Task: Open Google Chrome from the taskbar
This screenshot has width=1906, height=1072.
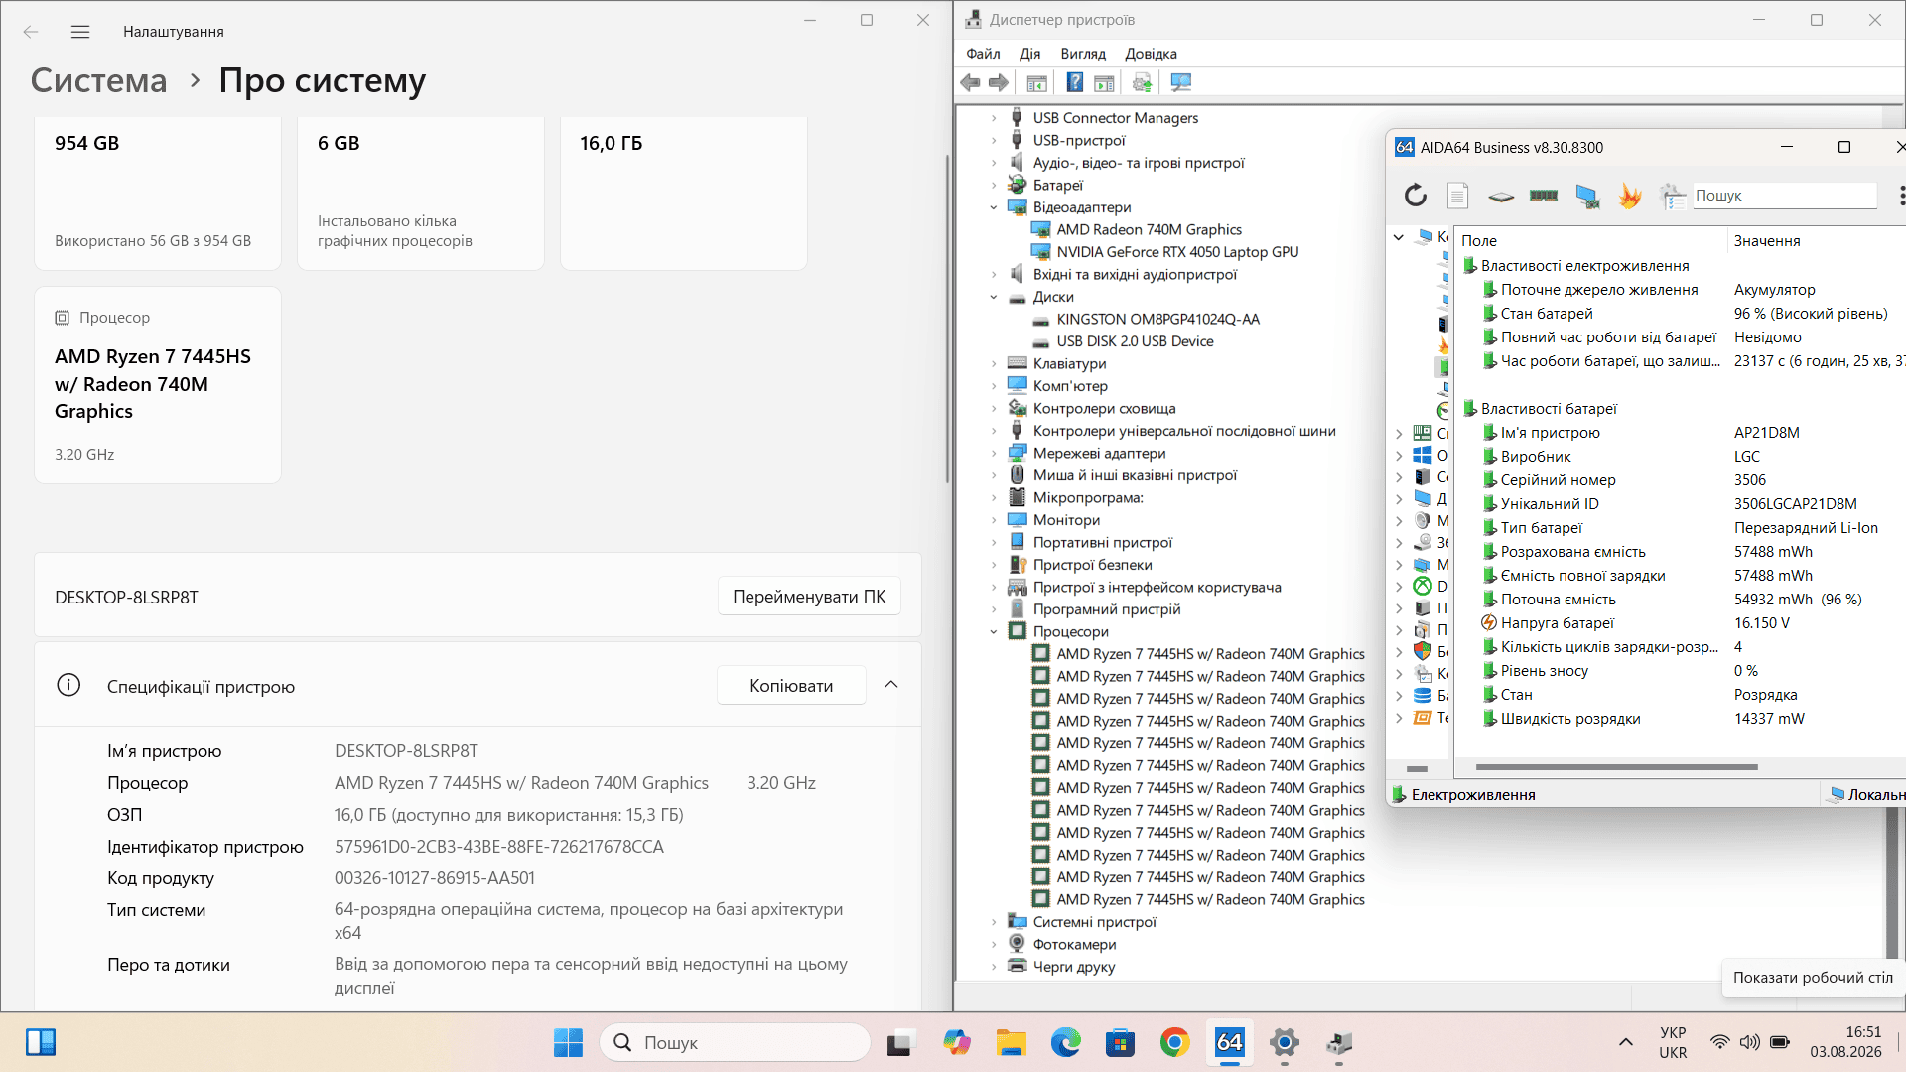Action: coord(1174,1042)
